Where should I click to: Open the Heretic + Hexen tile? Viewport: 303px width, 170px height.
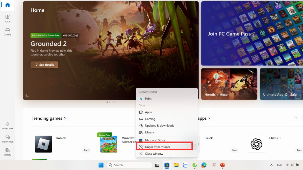229,84
